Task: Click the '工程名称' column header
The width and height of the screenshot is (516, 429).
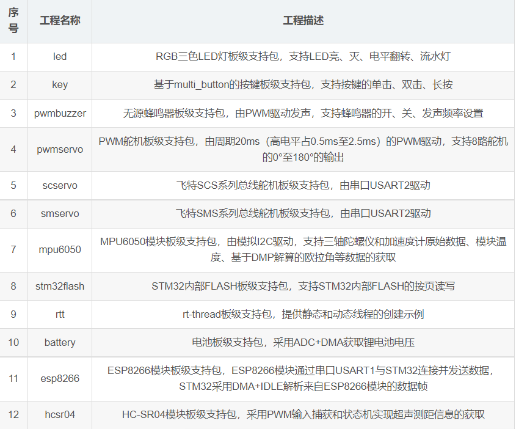Action: point(60,21)
